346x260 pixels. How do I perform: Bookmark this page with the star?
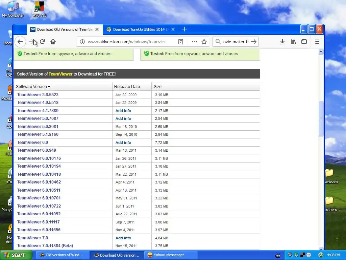(204, 42)
